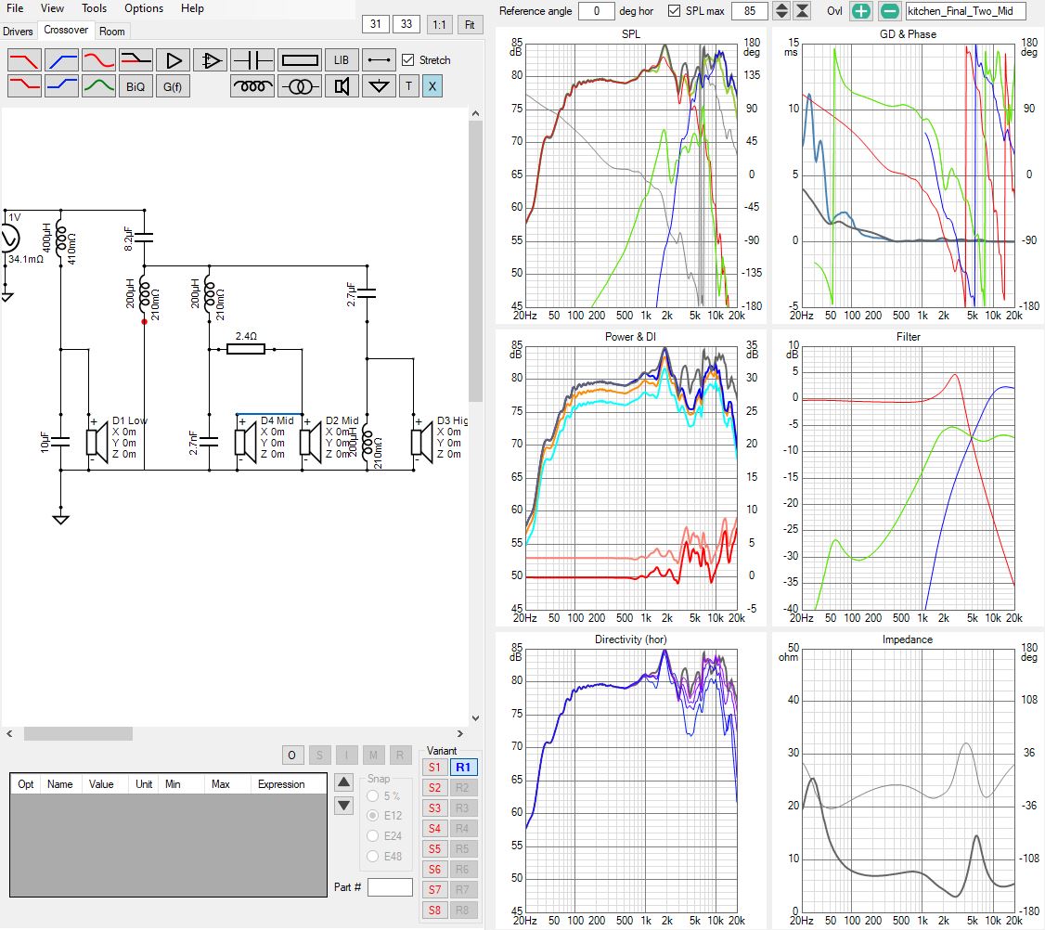Click the T toolbar button

pyautogui.click(x=408, y=86)
